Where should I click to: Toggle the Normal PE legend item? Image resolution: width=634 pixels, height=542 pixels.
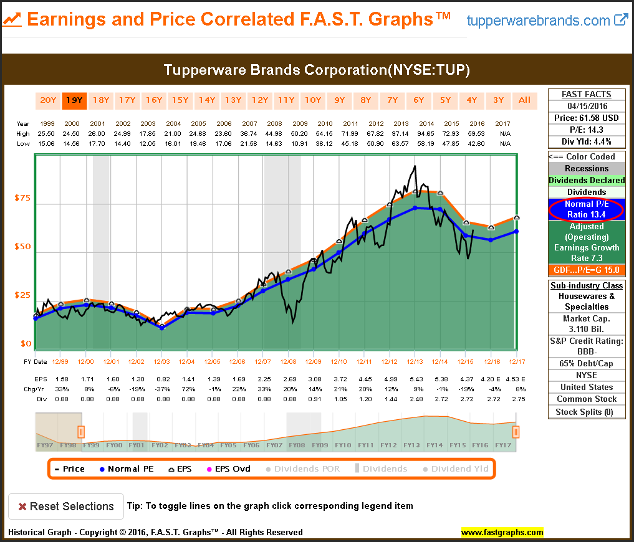[x=127, y=468]
